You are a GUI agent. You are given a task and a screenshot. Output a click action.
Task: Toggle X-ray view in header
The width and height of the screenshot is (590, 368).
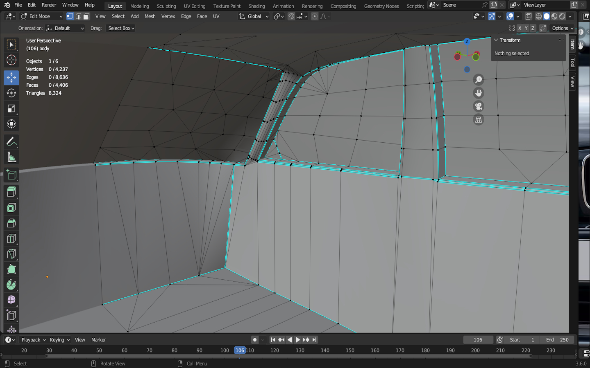point(529,16)
